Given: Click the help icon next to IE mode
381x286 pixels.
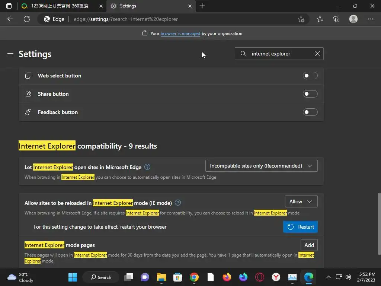Looking at the screenshot, I should click(178, 203).
